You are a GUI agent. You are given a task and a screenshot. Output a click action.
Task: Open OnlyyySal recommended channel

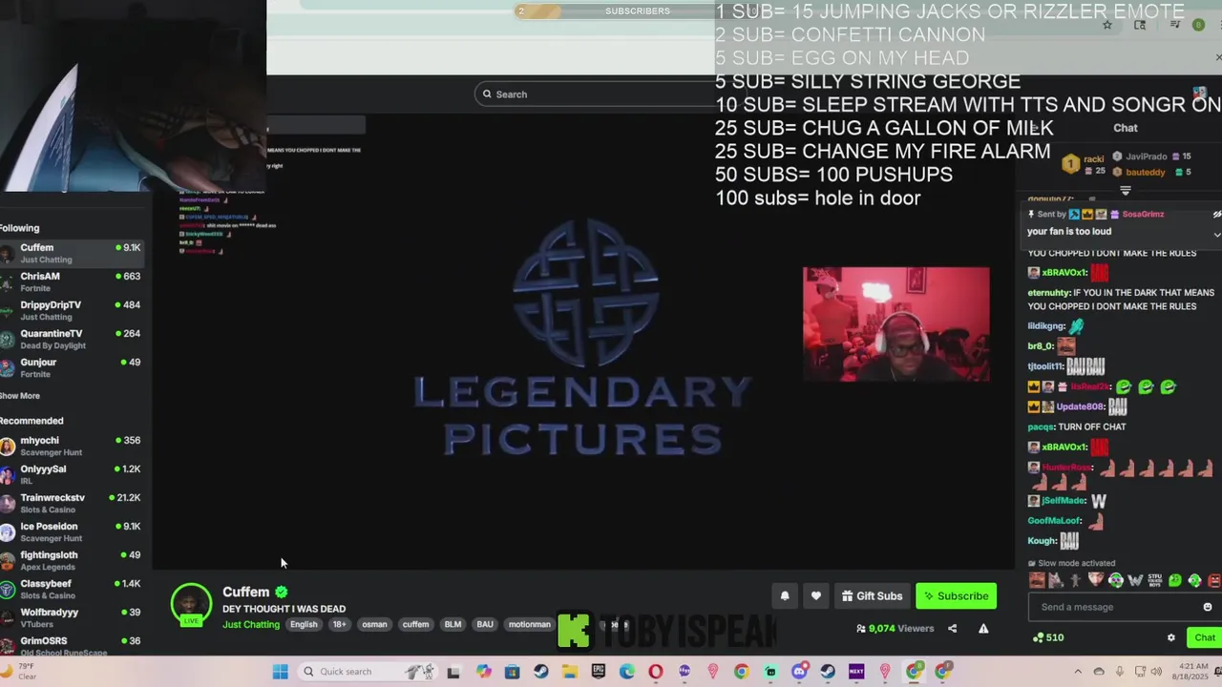pos(72,474)
